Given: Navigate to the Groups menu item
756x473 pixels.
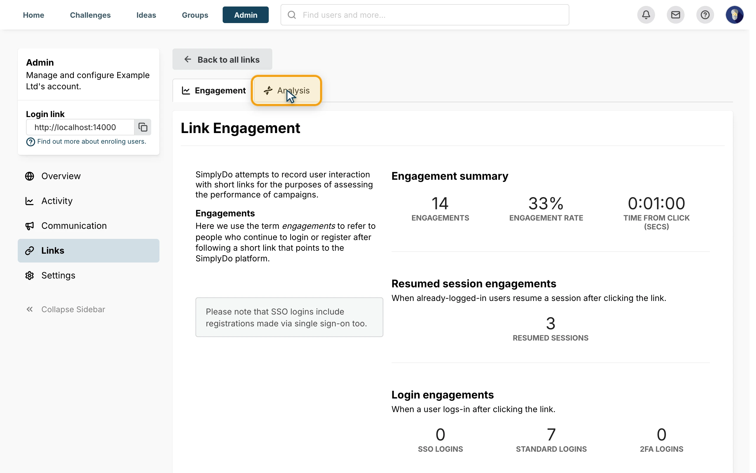Looking at the screenshot, I should click(x=195, y=15).
